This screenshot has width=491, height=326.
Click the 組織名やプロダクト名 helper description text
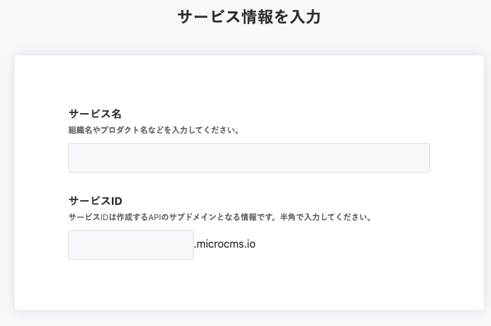(x=154, y=130)
